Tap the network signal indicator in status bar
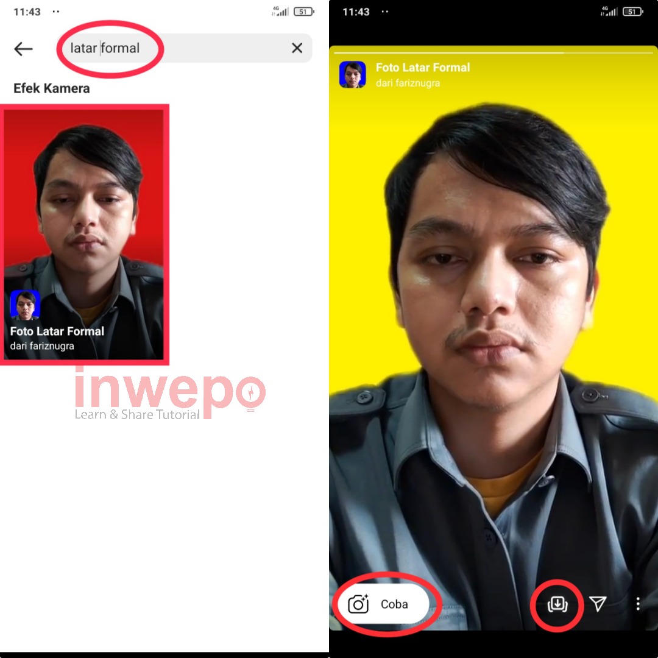658x658 pixels. click(281, 10)
